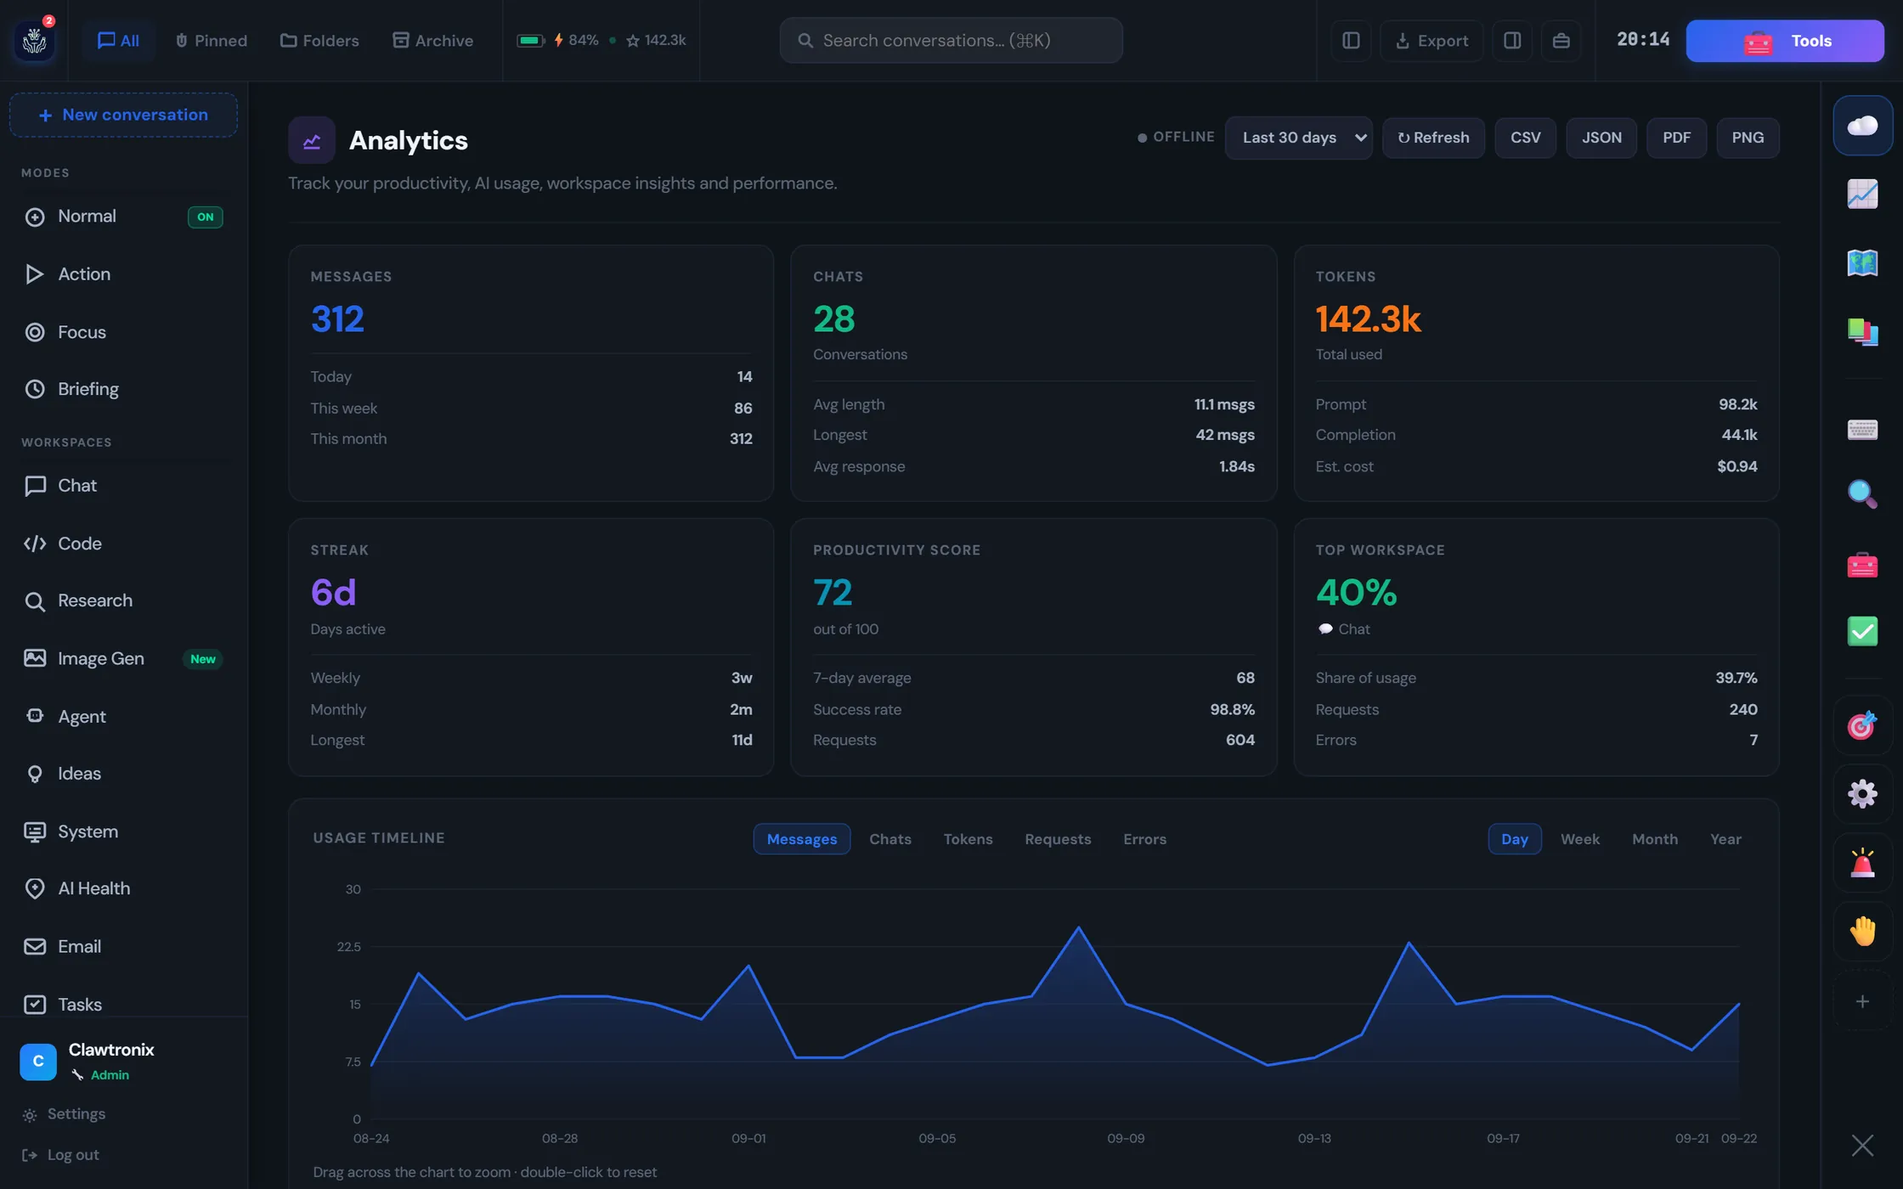The image size is (1903, 1189).
Task: Open the gear icon in right dock
Action: (1862, 794)
